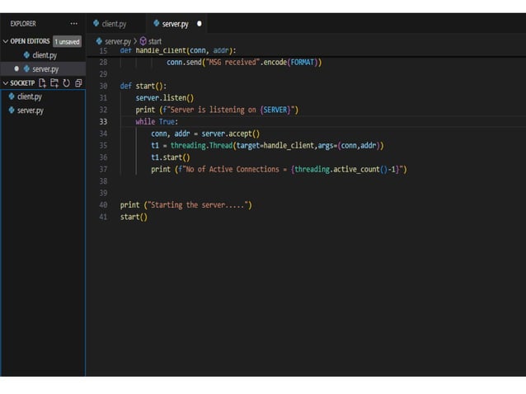Open server.py in SOCKETP file tree
The height and width of the screenshot is (394, 526).
pyautogui.click(x=43, y=110)
